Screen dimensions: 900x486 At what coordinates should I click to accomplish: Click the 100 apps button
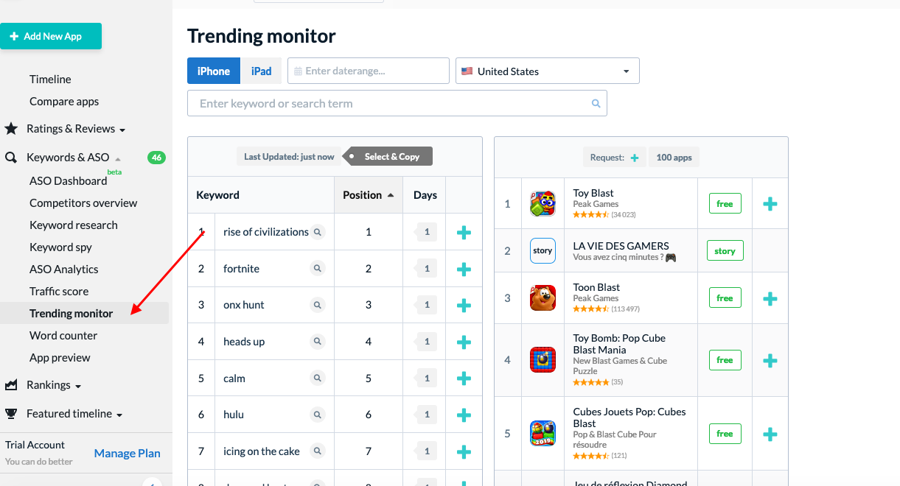(x=674, y=158)
